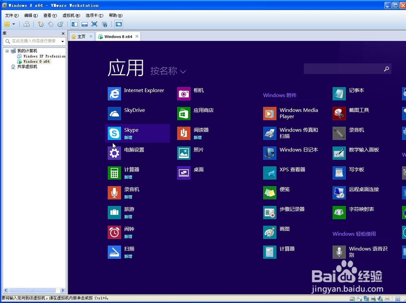Viewport: 406px width, 303px height.
Task: Open 步骤记录器 icon
Action: tap(270, 213)
